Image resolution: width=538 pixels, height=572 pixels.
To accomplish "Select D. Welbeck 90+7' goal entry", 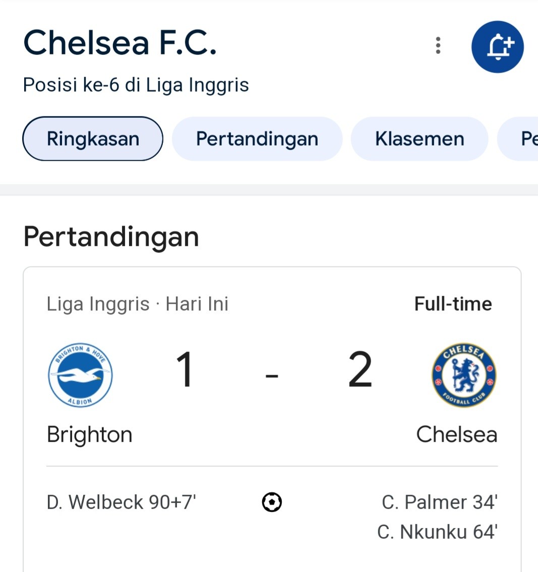I will pyautogui.click(x=121, y=503).
